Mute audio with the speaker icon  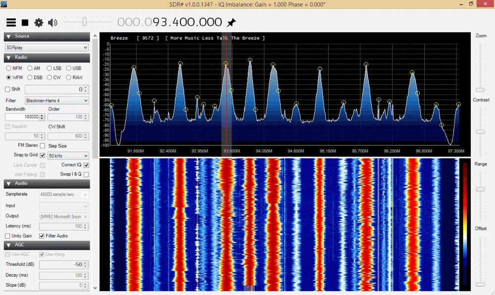(52, 22)
